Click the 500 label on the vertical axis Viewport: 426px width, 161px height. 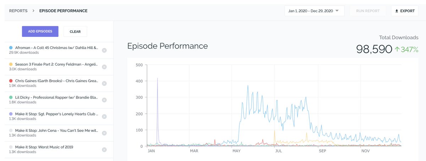click(139, 65)
